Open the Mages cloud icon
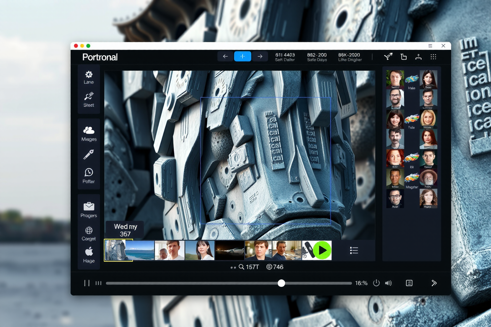 click(x=89, y=130)
